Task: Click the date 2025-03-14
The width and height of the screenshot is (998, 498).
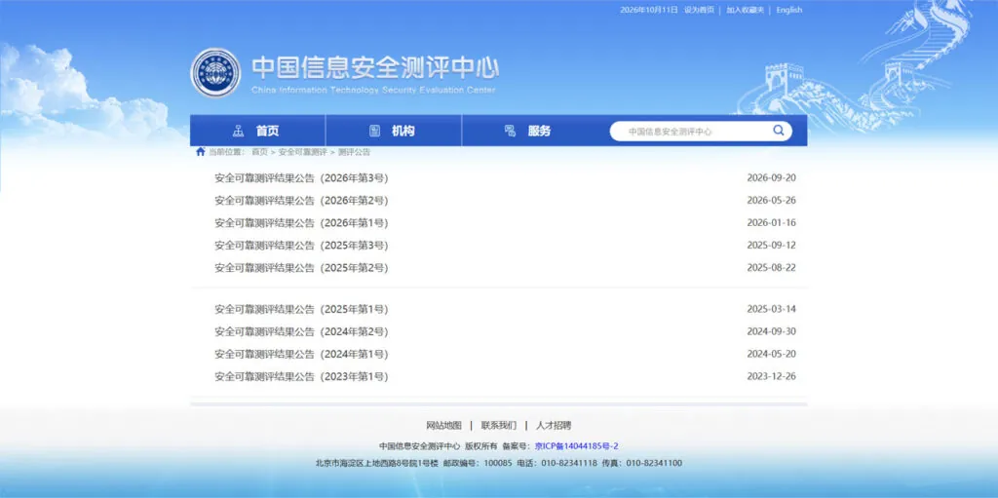Action: coord(772,310)
